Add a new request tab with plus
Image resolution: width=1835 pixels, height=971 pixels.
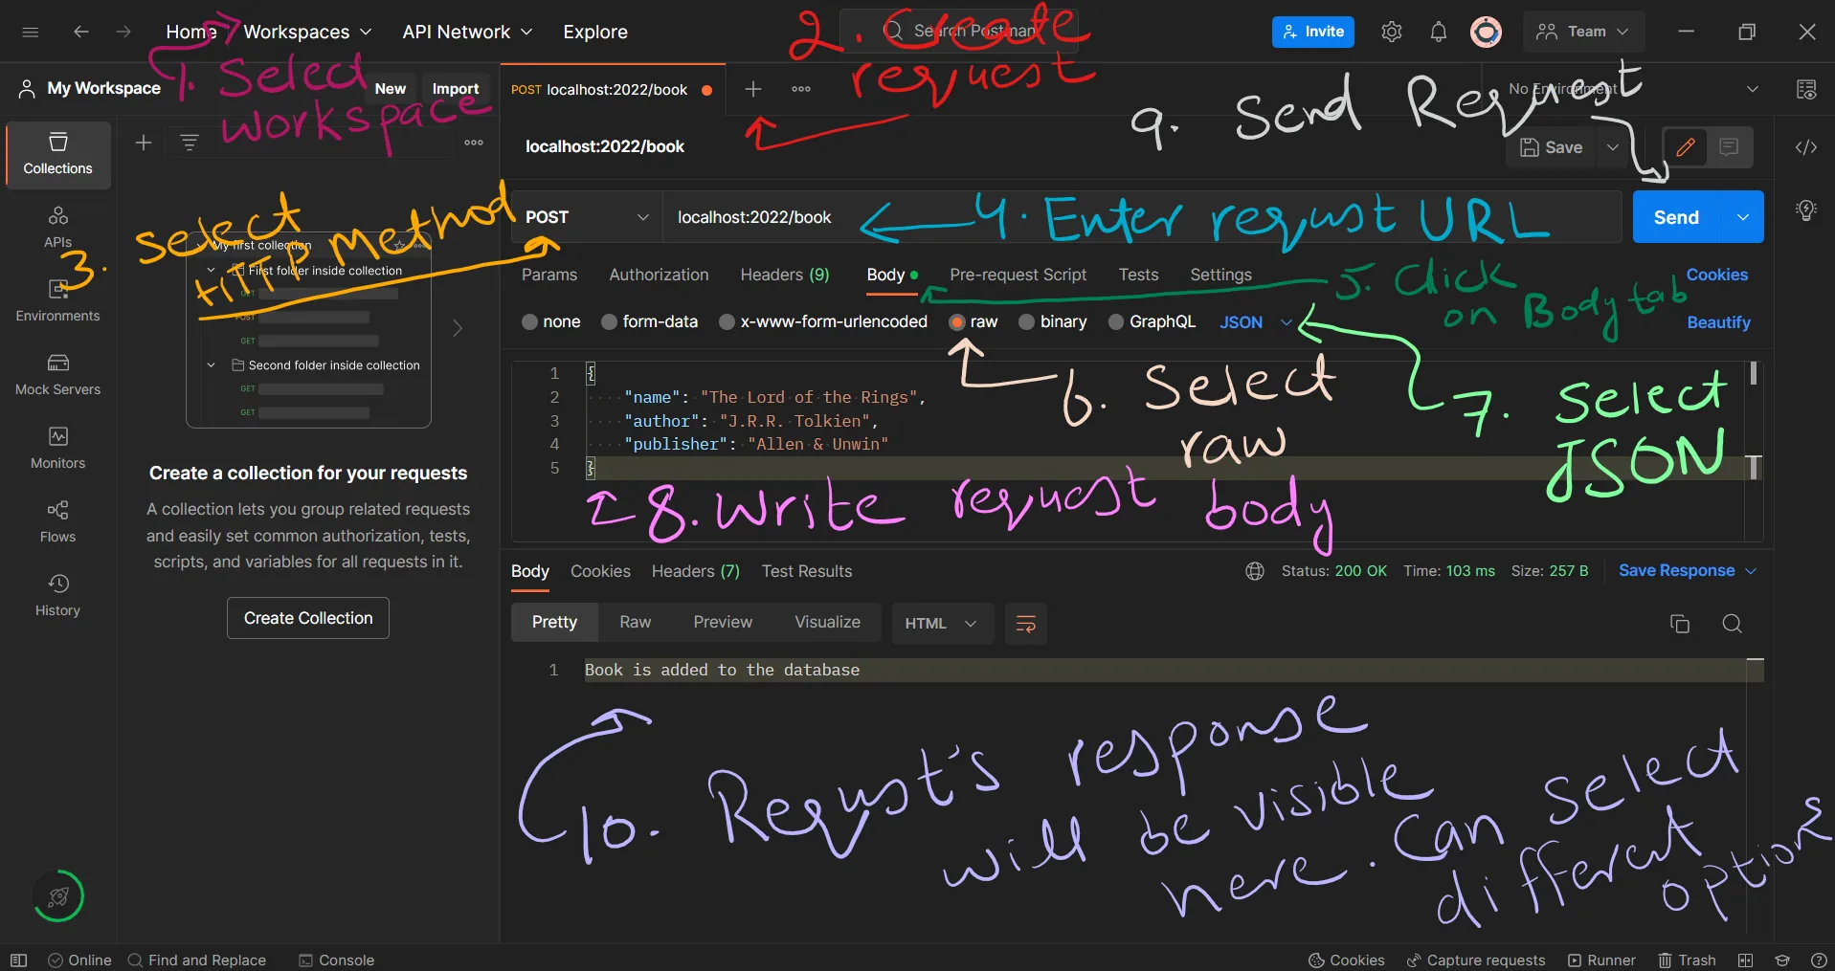pos(753,89)
